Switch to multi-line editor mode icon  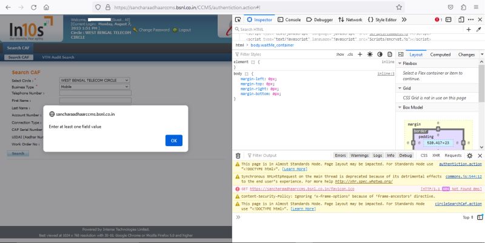(x=480, y=217)
